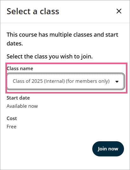Click the Start date label
The width and height of the screenshot is (130, 170).
click(x=18, y=98)
